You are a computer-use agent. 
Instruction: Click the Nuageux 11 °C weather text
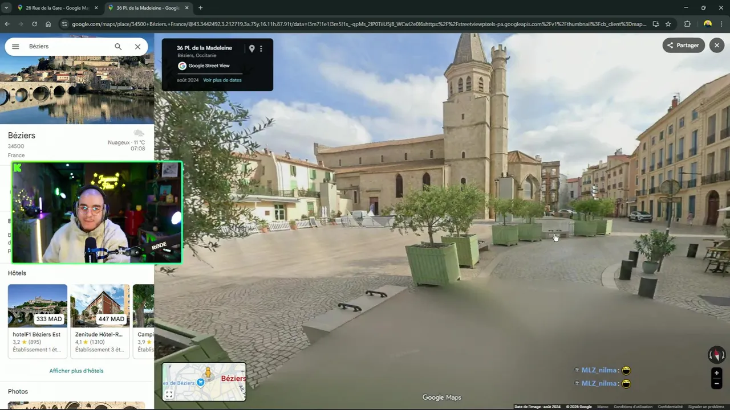pyautogui.click(x=127, y=142)
